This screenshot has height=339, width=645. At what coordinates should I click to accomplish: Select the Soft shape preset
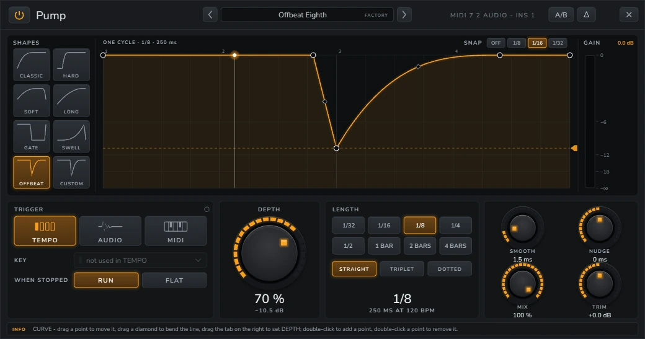coord(31,100)
